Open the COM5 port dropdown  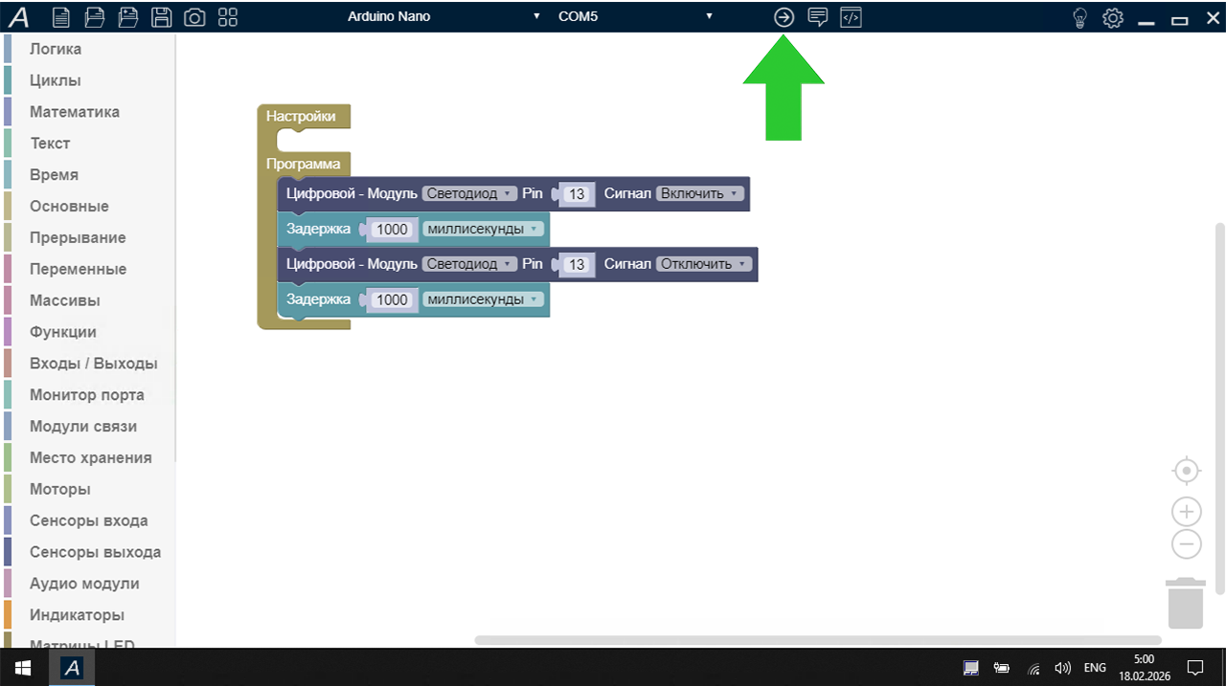(634, 16)
